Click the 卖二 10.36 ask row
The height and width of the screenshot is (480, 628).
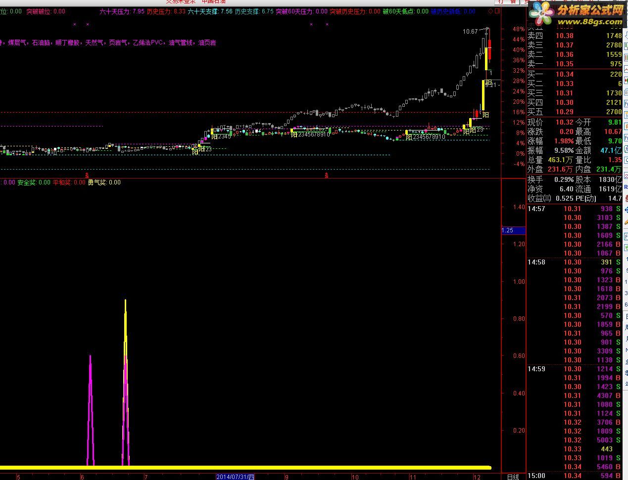click(575, 54)
